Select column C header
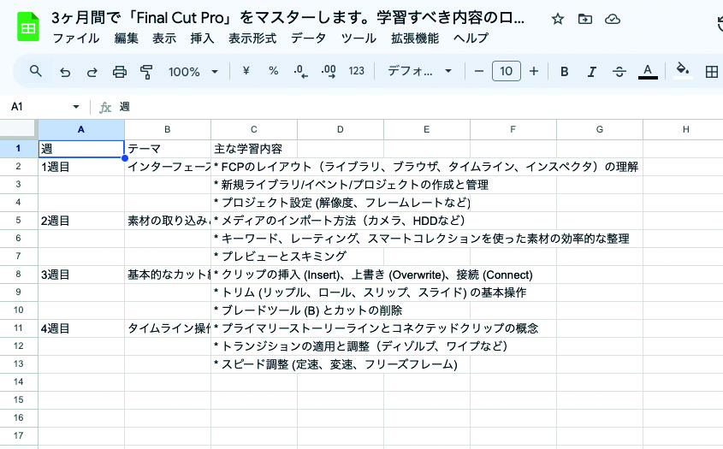This screenshot has width=723, height=449. point(253,129)
